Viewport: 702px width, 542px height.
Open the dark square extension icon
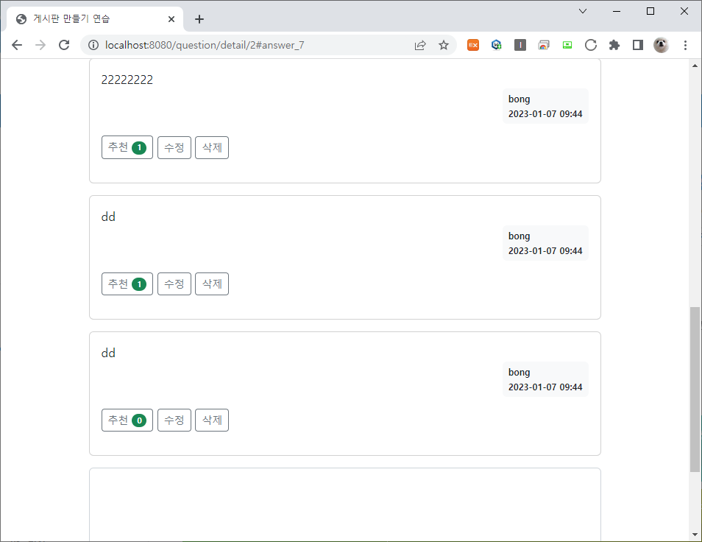pos(520,45)
